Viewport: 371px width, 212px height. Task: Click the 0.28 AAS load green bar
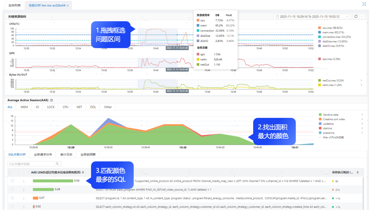point(43,189)
